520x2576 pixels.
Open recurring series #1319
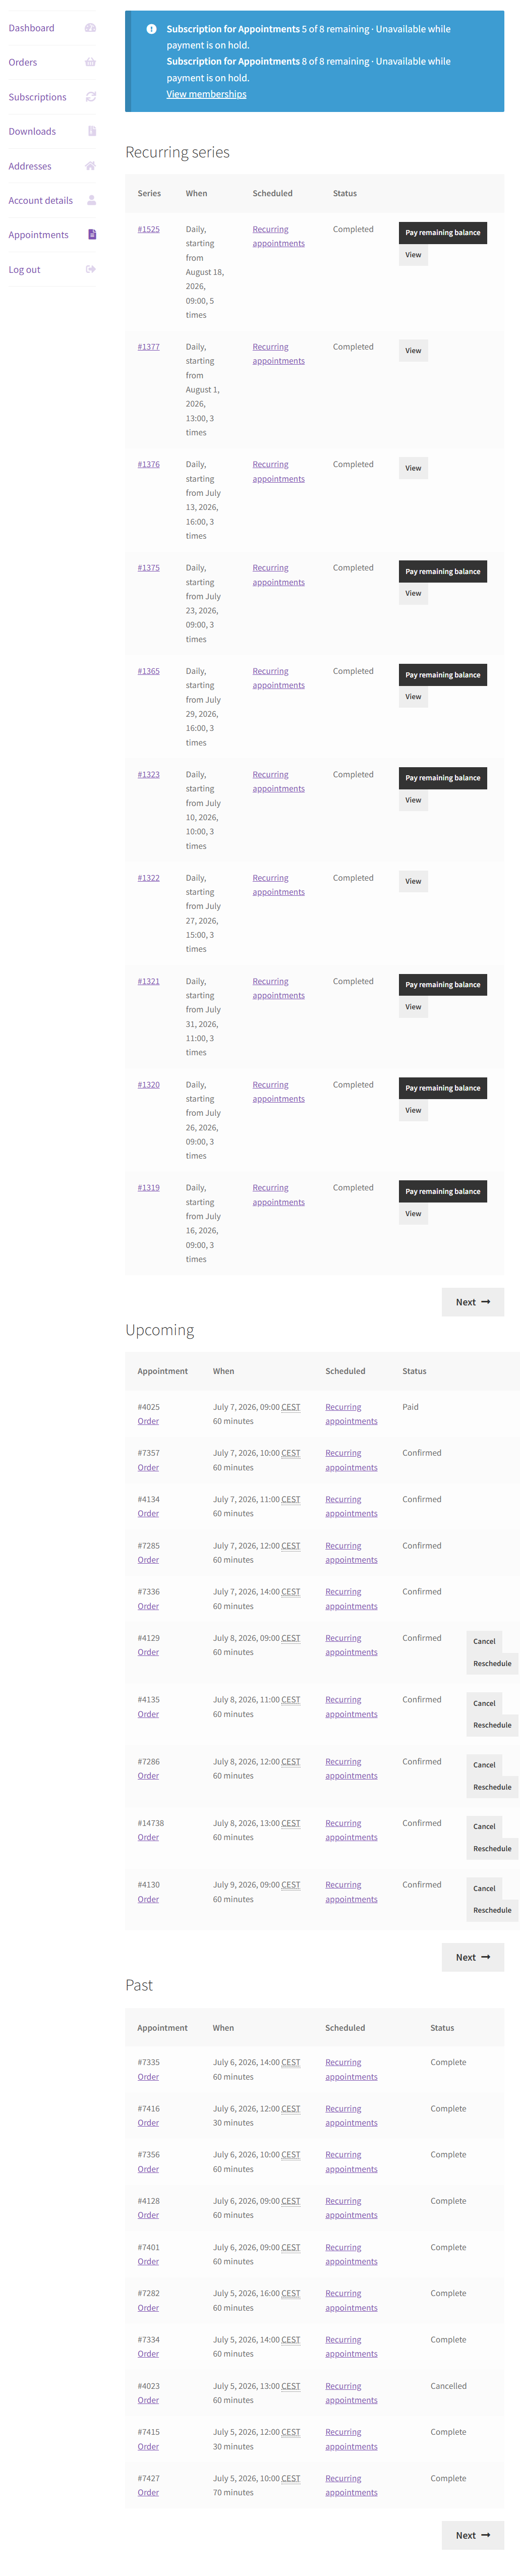(149, 1188)
